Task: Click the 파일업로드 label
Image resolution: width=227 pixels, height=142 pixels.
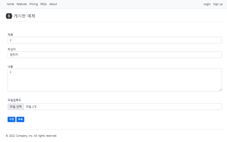Action: pos(14,100)
